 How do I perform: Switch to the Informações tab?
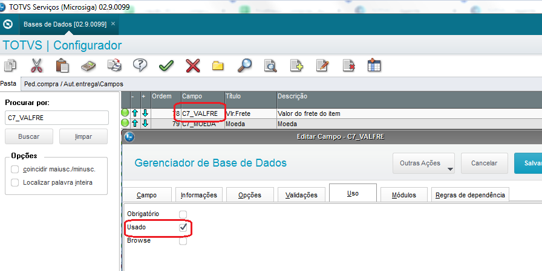[199, 195]
